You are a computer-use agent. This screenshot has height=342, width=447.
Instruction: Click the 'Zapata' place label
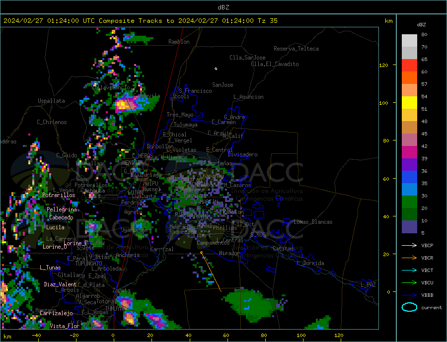pos(122,291)
